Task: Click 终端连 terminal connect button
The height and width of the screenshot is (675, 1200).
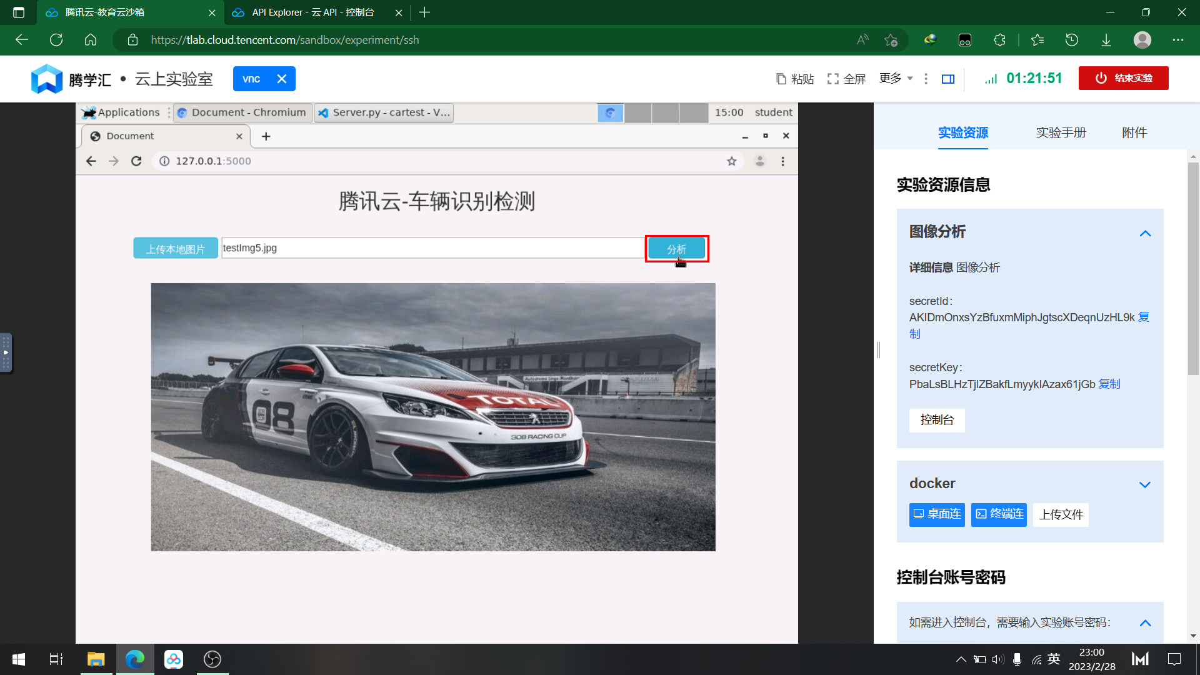Action: click(999, 514)
